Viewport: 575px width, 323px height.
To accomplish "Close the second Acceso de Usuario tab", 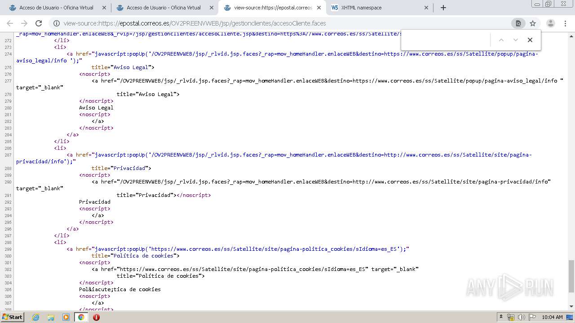I will [212, 8].
